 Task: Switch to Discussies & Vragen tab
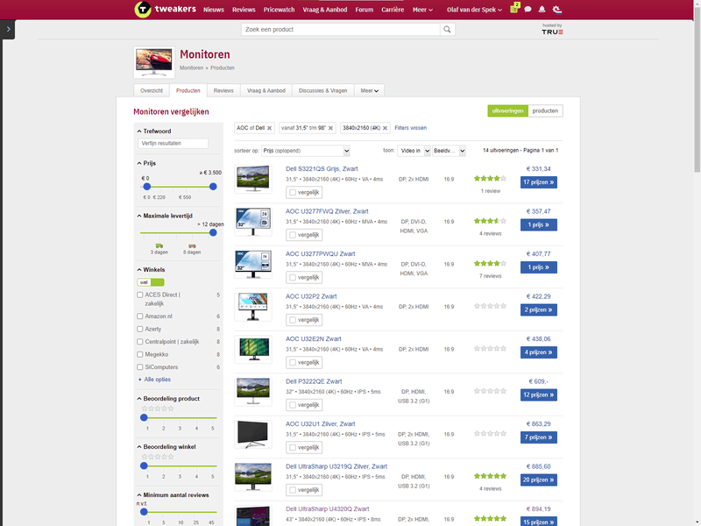click(322, 91)
